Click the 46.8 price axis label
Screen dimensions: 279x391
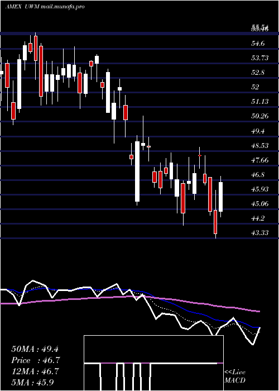pyautogui.click(x=258, y=174)
